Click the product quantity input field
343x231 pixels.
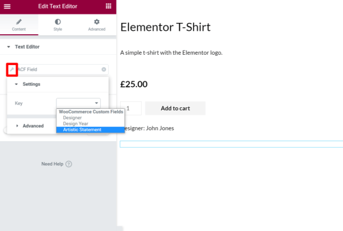(x=131, y=108)
